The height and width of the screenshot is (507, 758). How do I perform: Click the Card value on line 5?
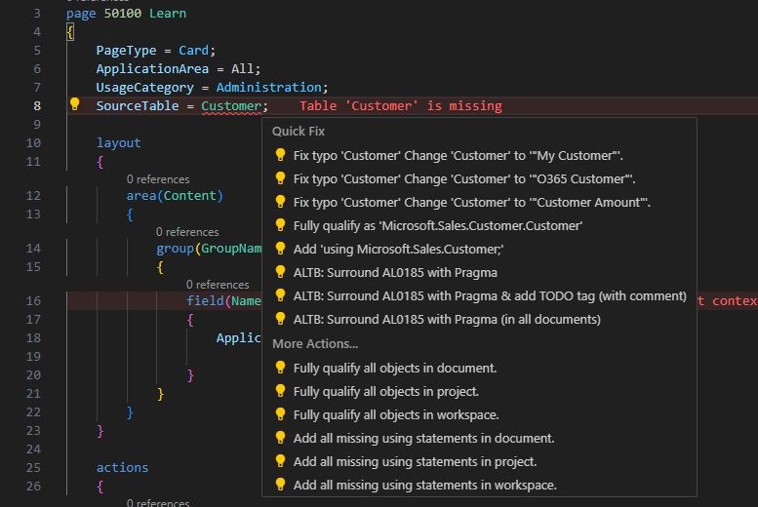click(193, 51)
